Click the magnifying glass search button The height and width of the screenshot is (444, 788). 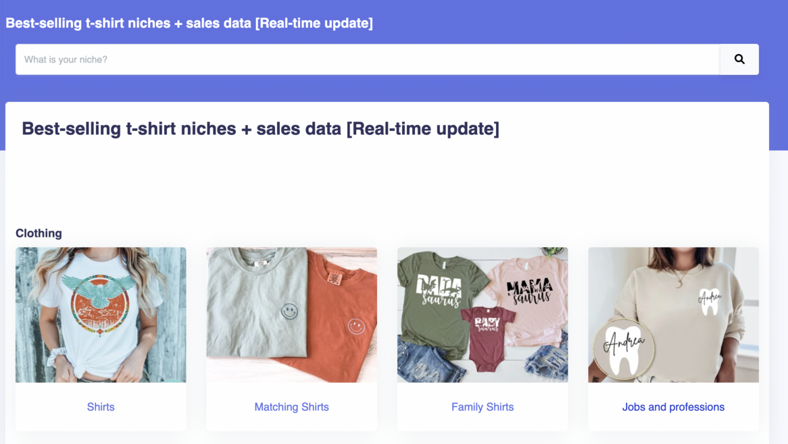(739, 59)
